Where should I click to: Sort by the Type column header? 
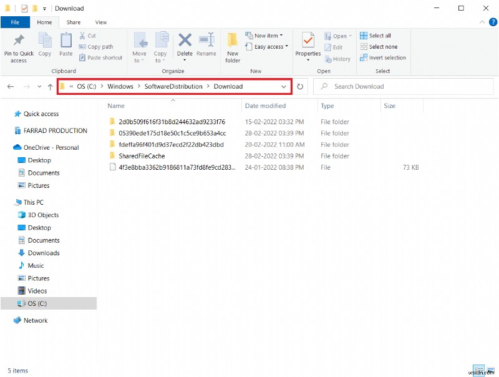click(349, 105)
